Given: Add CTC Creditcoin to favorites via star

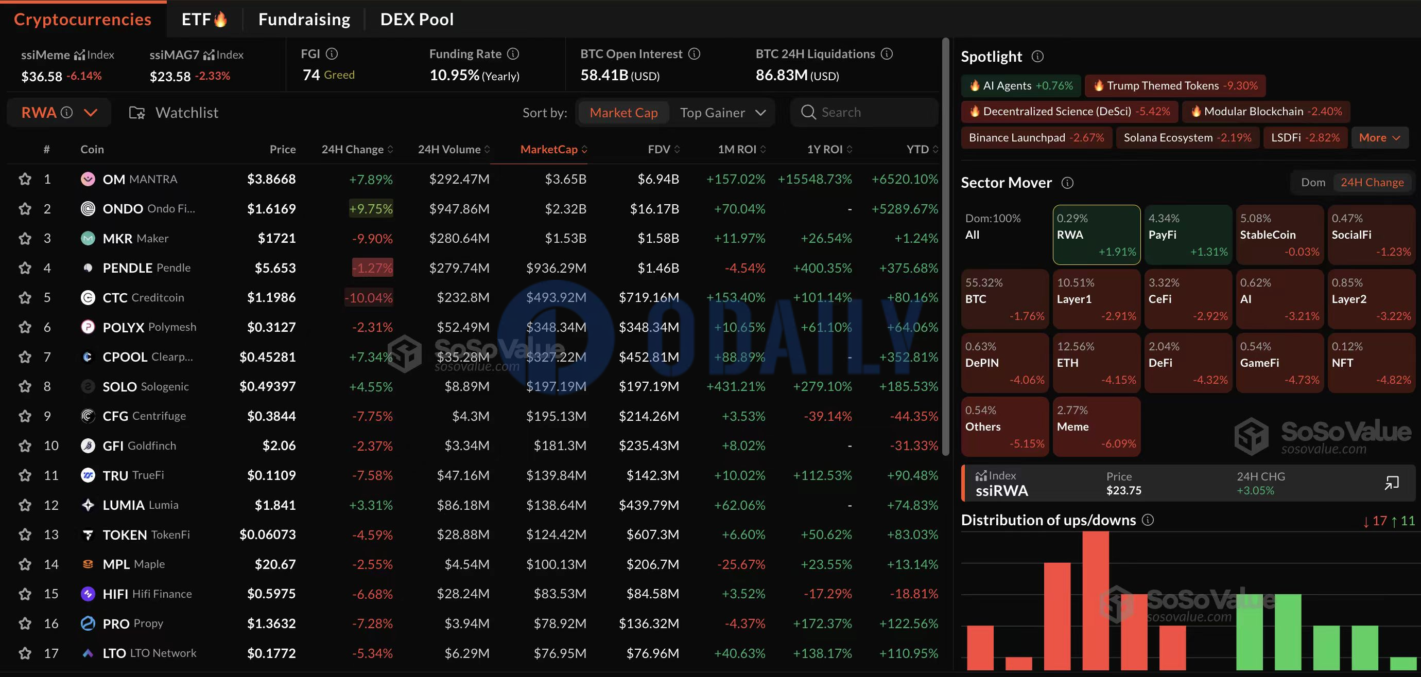Looking at the screenshot, I should (x=25, y=298).
